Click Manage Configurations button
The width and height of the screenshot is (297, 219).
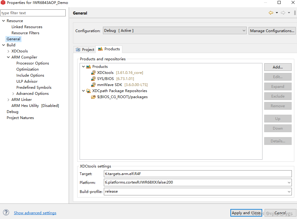click(272, 31)
